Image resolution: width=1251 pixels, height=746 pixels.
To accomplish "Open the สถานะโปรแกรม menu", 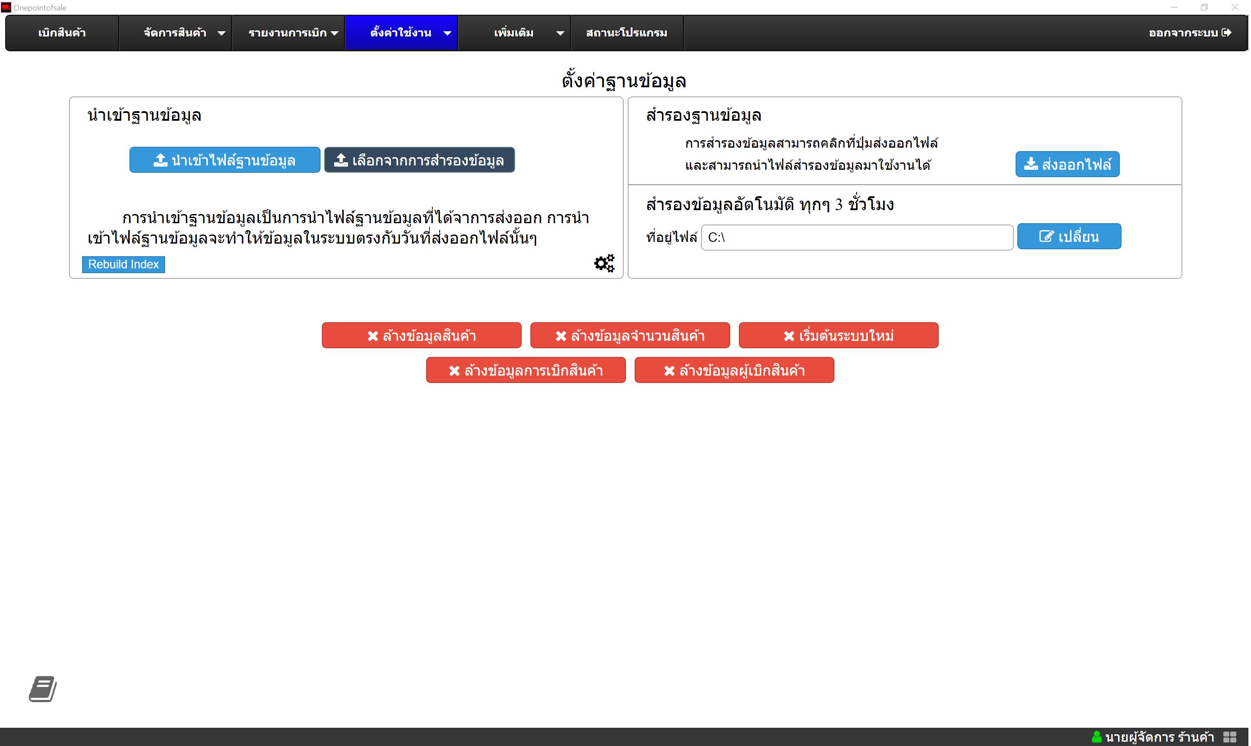I will tap(626, 33).
